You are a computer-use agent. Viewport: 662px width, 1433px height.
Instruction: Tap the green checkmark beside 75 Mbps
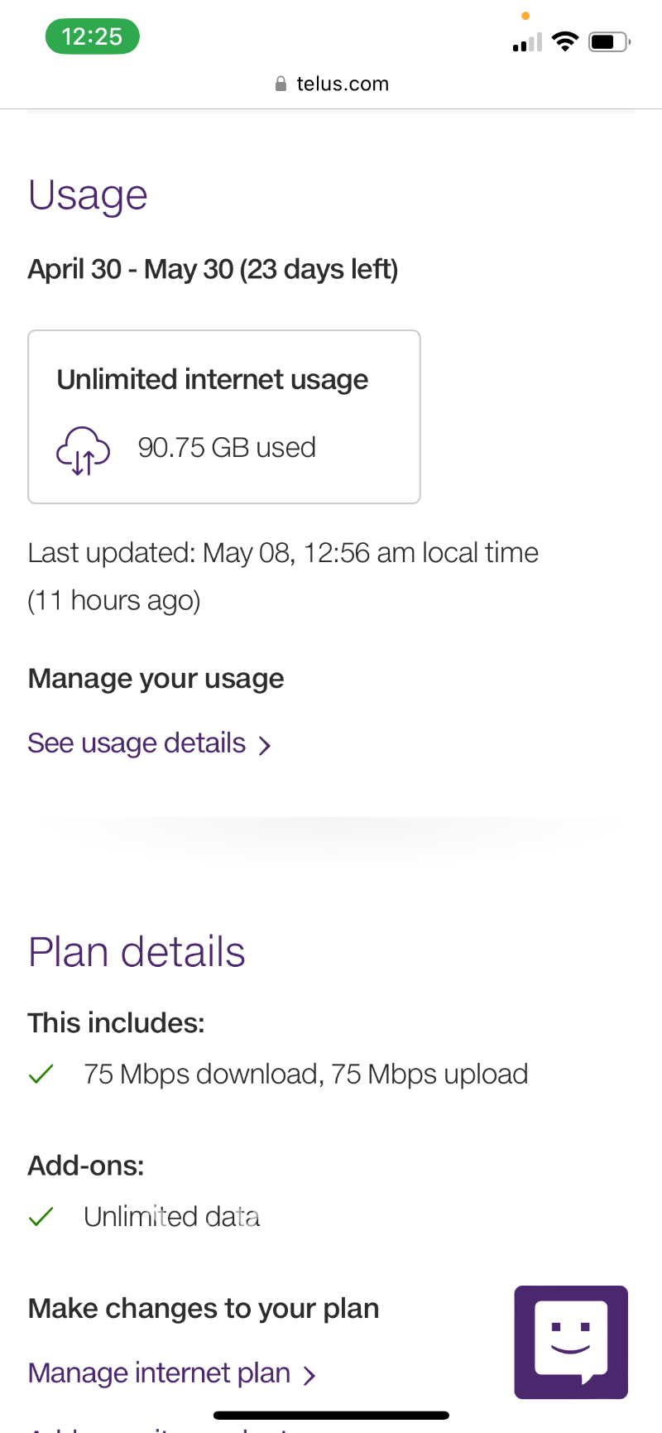41,1075
